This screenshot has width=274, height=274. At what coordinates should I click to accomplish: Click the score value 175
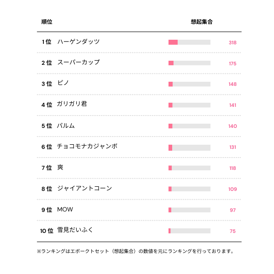[232, 63]
